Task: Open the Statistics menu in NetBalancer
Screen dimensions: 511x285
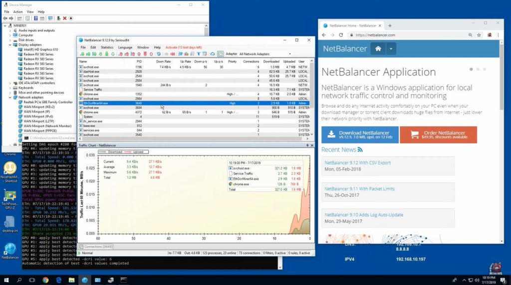Action: point(107,47)
